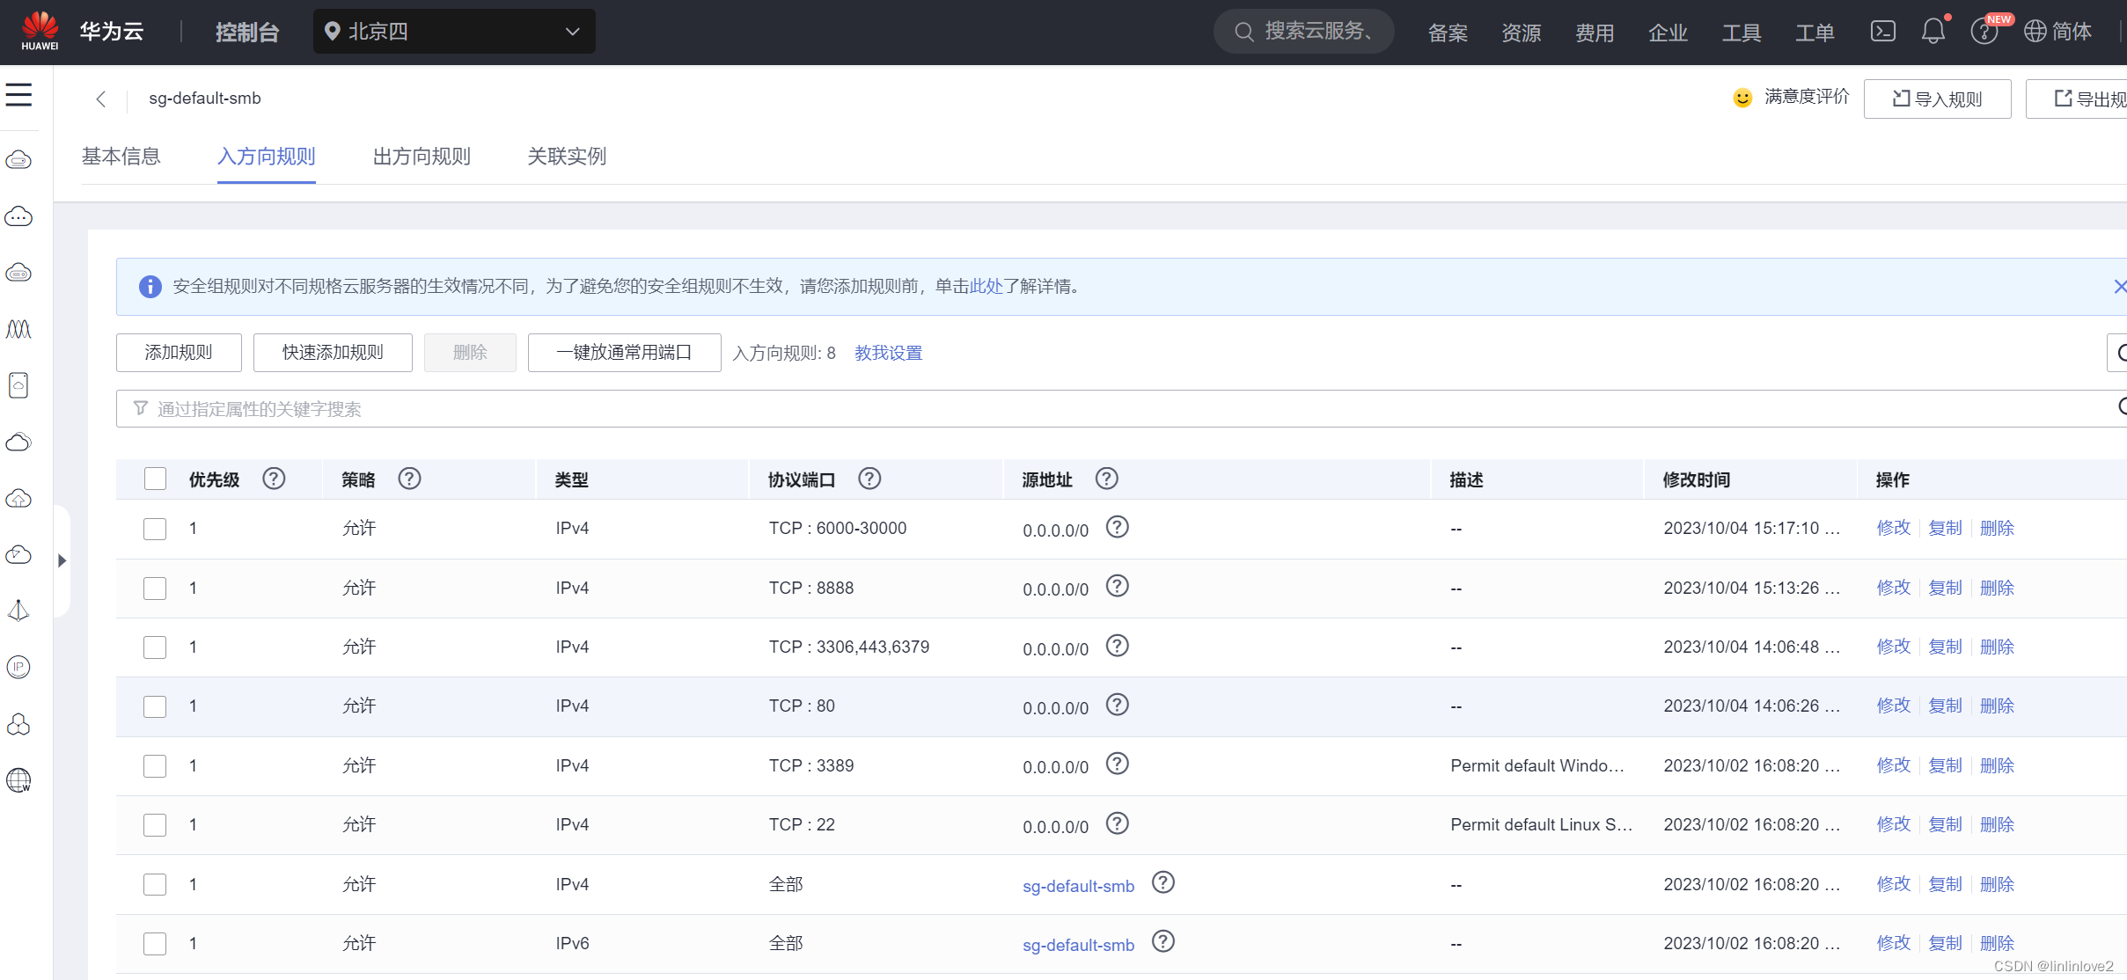2127x980 pixels.
Task: Select the 入方向规则 tab
Action: (x=267, y=157)
